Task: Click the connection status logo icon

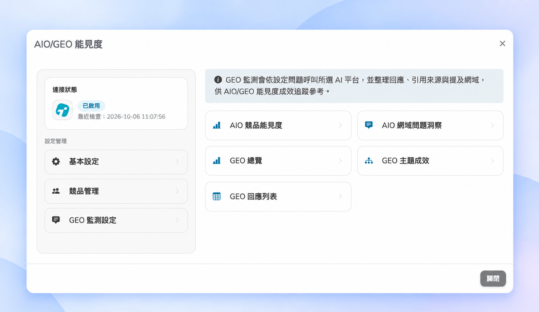Action: pyautogui.click(x=62, y=110)
